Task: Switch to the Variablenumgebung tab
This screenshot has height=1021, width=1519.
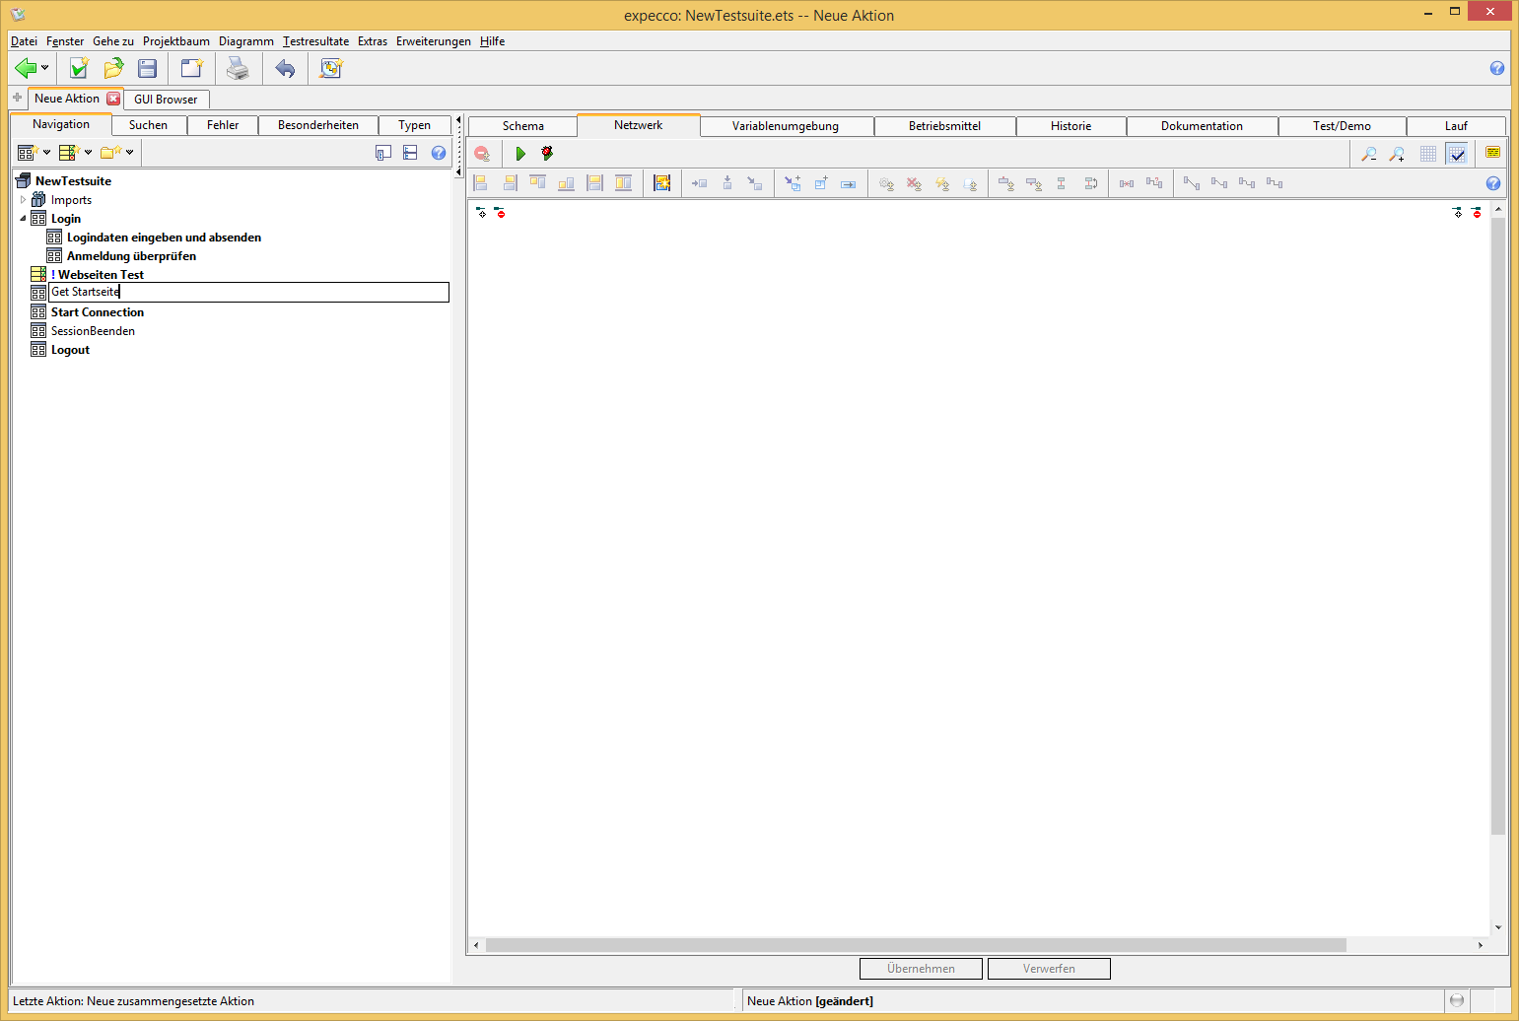Action: 786,126
